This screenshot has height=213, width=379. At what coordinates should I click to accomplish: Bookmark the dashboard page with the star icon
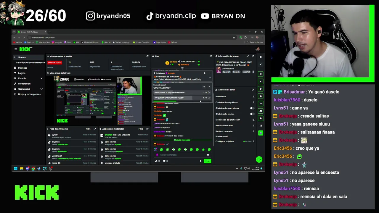coord(234,38)
